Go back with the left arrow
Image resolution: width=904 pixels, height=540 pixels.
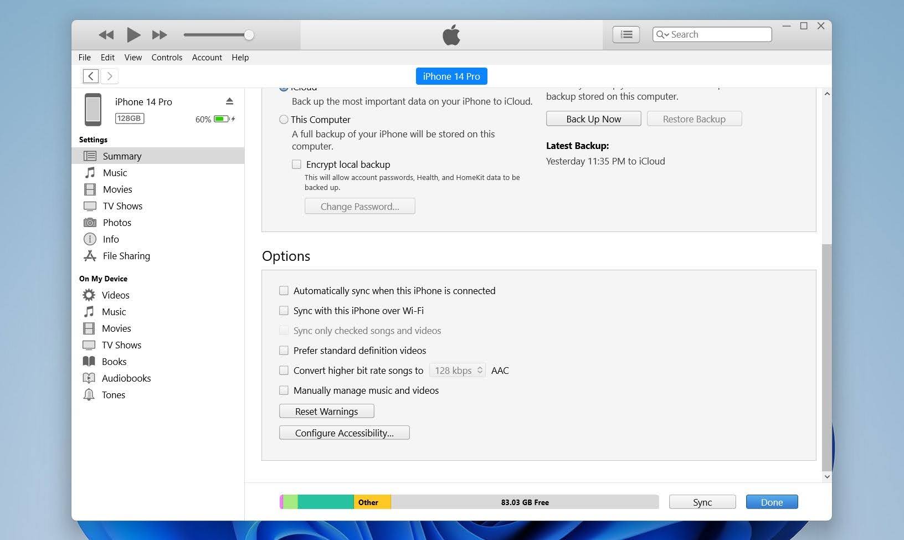pos(91,76)
